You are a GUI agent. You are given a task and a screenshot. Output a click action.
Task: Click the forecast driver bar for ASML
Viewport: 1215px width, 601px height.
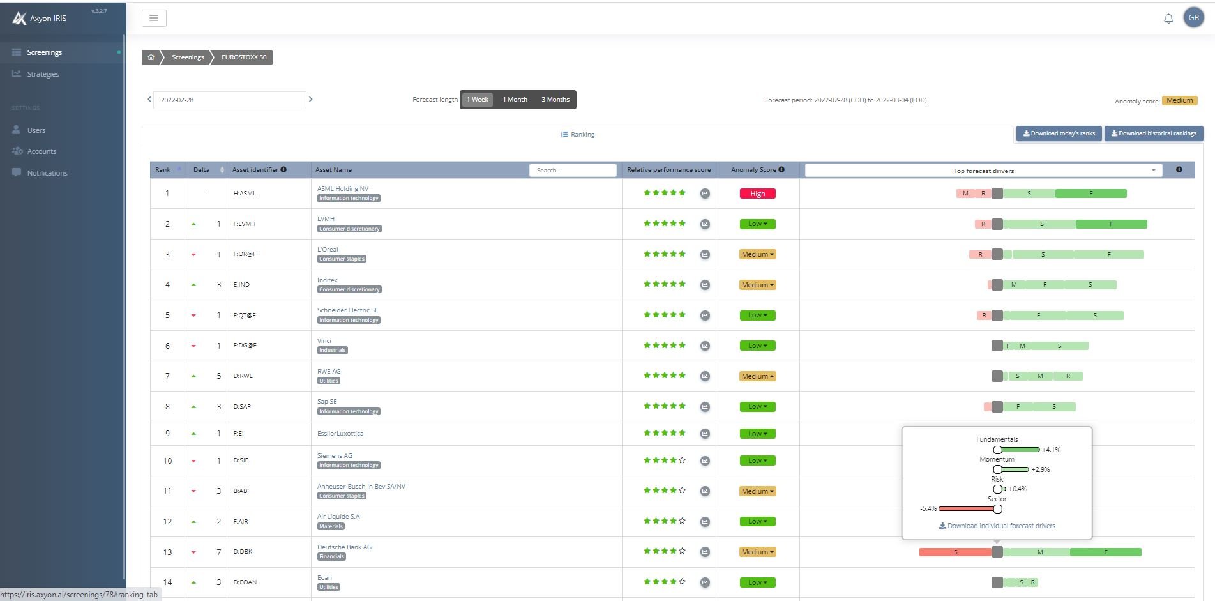coord(1041,194)
